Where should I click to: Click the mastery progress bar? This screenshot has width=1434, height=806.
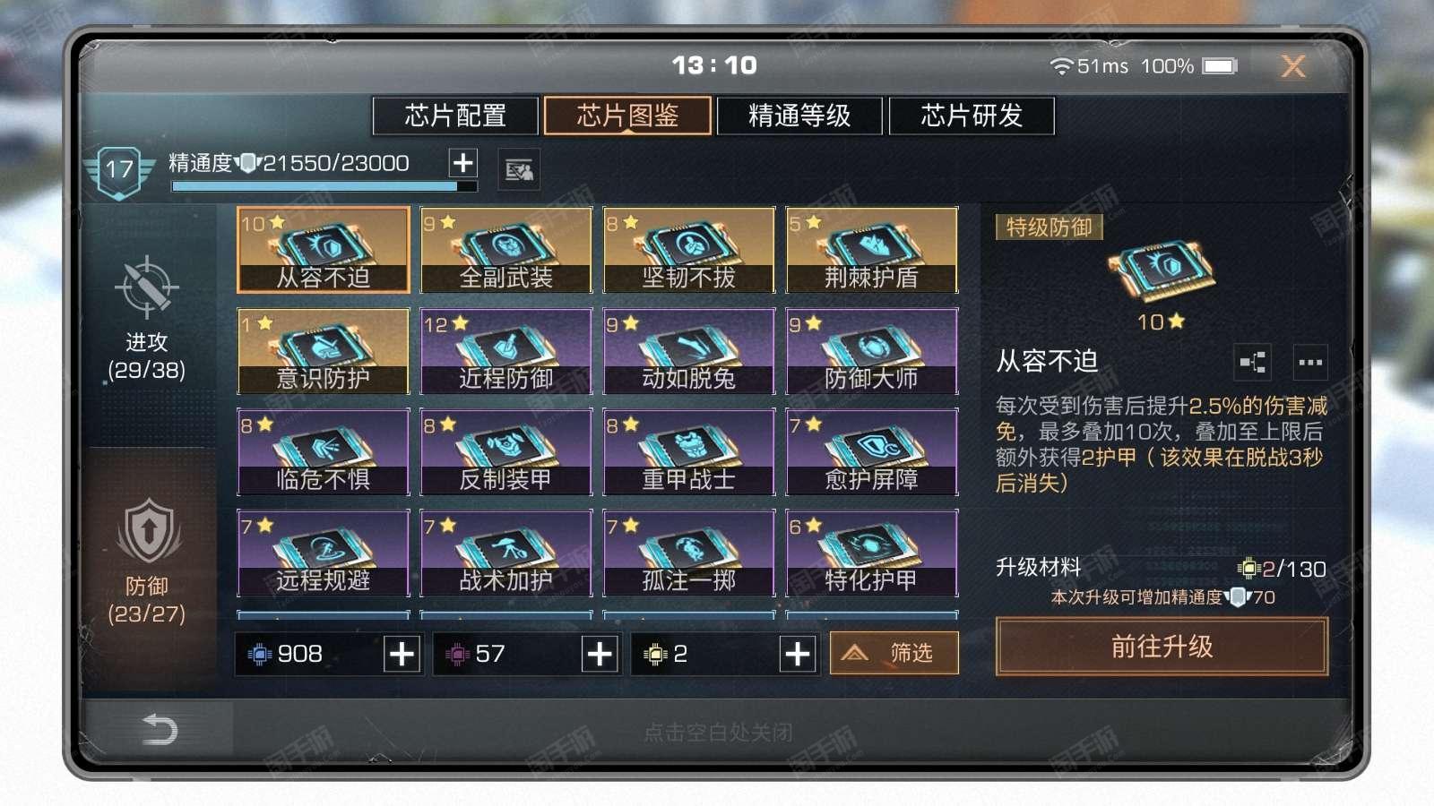(x=324, y=186)
